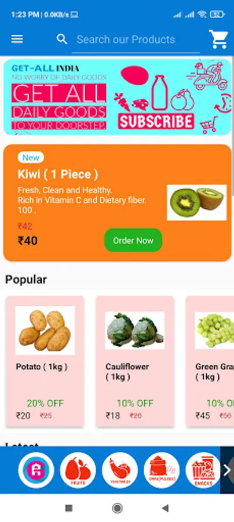Tap the home logo category icon
This screenshot has height=522, width=234.
coord(36,470)
